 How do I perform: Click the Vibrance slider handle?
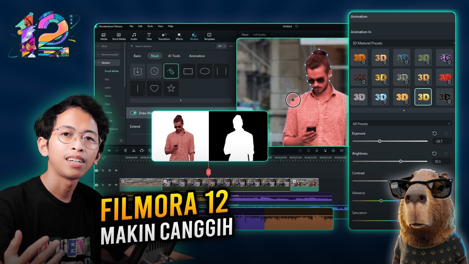(x=381, y=201)
